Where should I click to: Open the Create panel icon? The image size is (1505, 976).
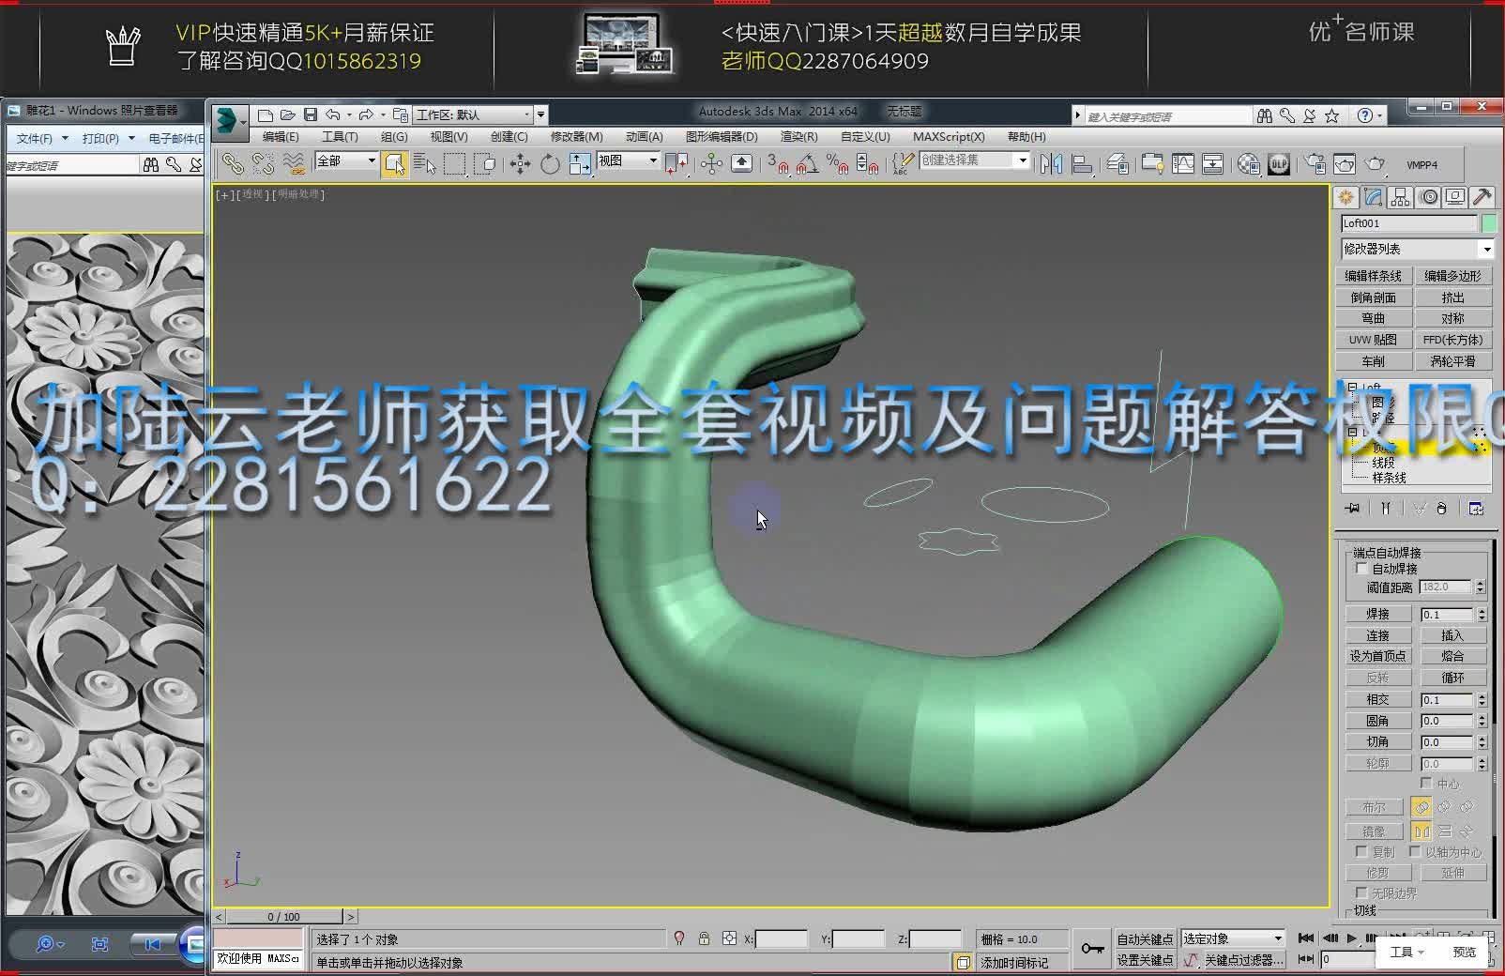tap(1346, 196)
